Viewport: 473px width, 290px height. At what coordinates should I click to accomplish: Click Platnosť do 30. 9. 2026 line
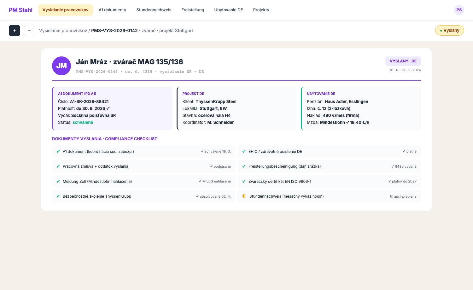84,108
